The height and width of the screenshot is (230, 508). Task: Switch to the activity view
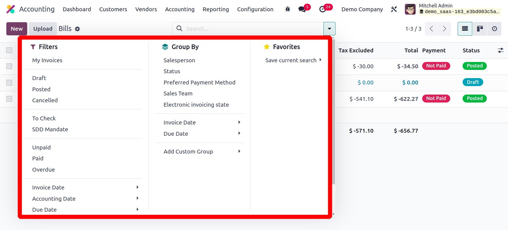(494, 29)
